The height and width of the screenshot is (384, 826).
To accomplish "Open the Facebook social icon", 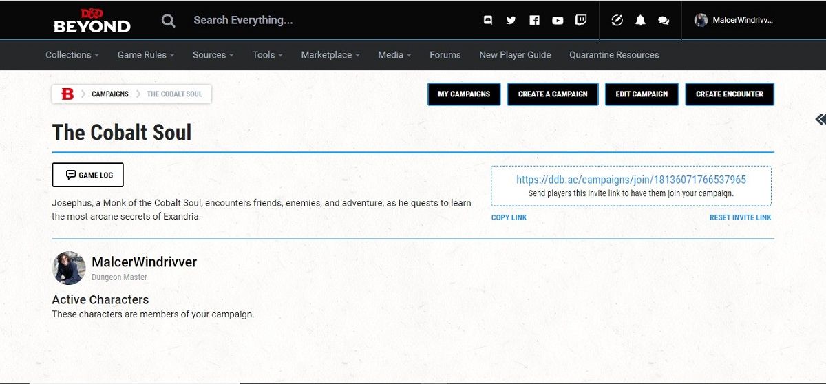I will 534,21.
